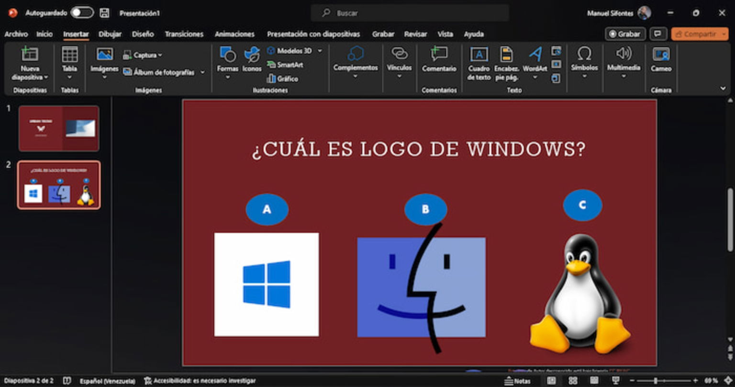The height and width of the screenshot is (387, 735).
Task: Expand the Formas dropdown arrow
Action: click(227, 77)
